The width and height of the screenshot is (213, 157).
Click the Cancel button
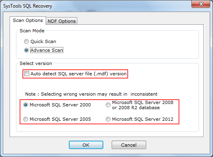point(129,145)
